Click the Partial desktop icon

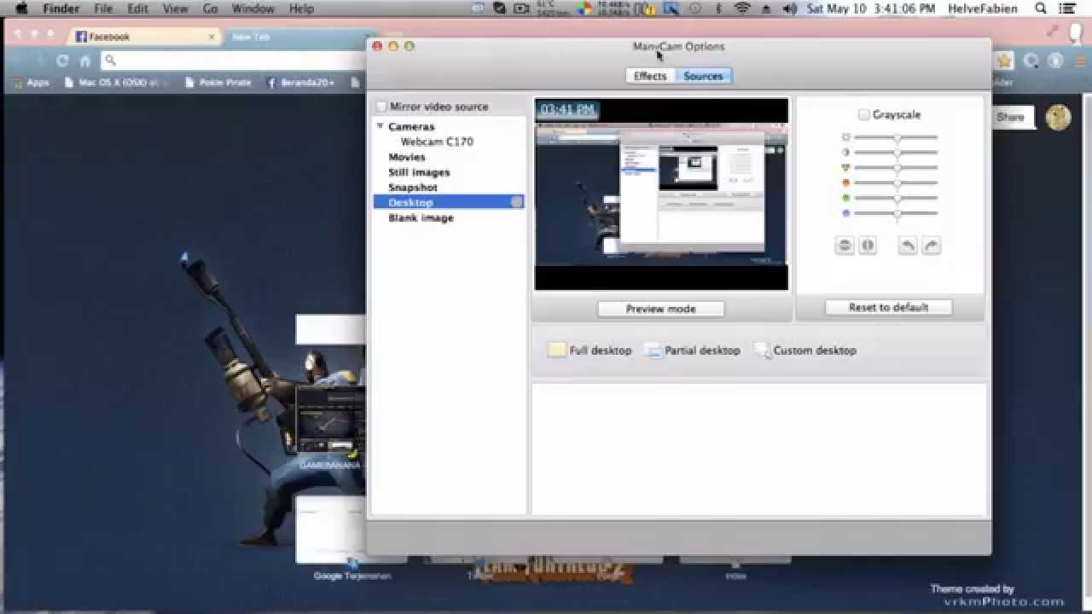[653, 350]
